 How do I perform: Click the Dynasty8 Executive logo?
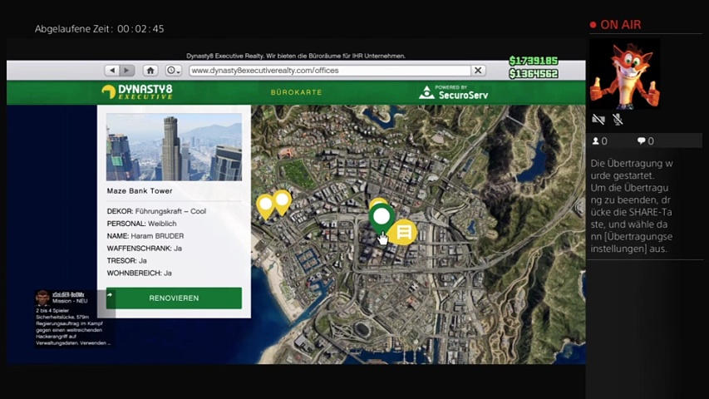pos(137,92)
